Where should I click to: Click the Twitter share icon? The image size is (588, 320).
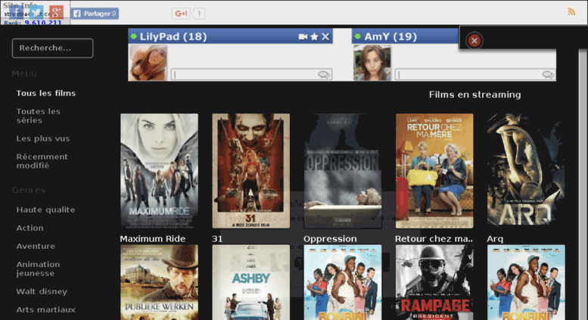click(36, 12)
